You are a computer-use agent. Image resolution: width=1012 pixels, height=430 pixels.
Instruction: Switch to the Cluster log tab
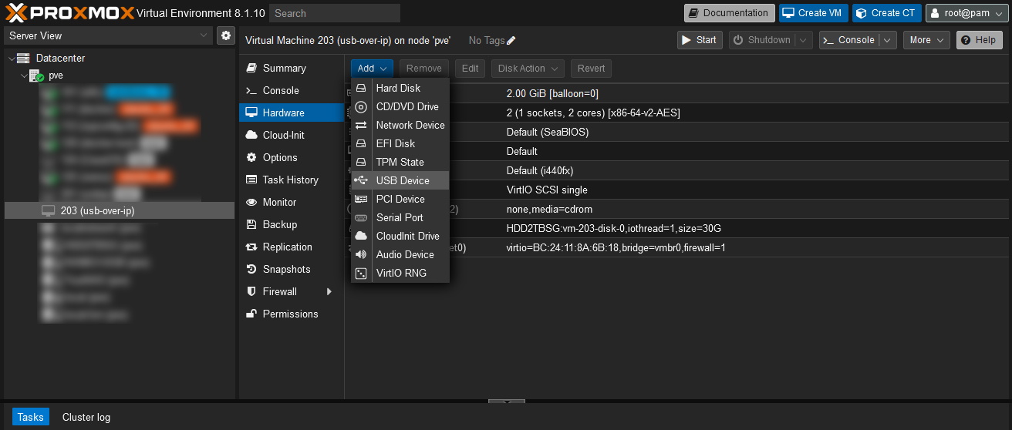tap(86, 417)
